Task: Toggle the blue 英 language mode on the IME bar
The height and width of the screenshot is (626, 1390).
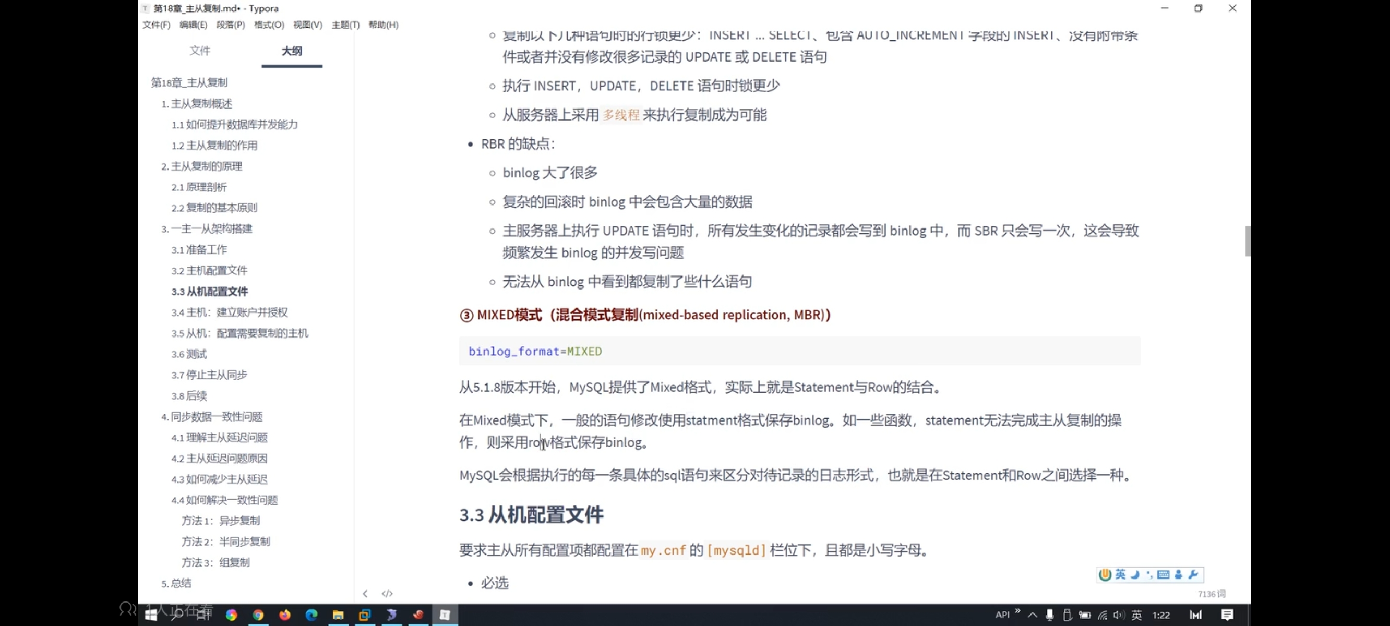Action: [x=1120, y=575]
